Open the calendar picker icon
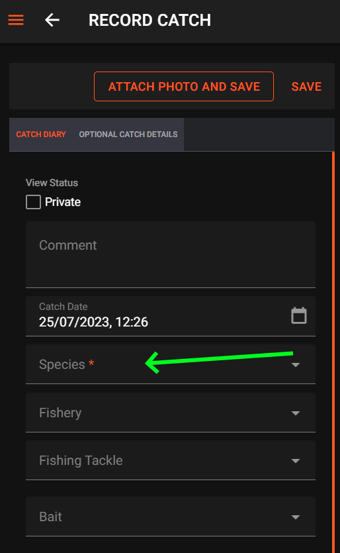The height and width of the screenshot is (553, 340). tap(299, 315)
